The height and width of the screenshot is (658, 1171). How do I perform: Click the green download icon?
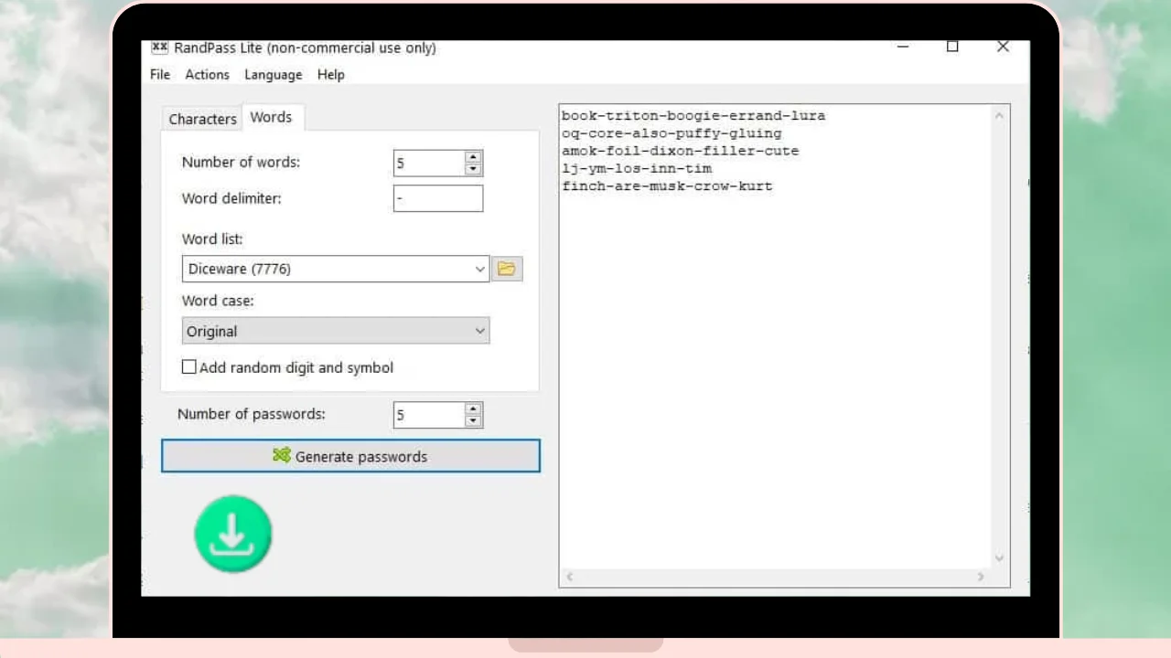233,535
